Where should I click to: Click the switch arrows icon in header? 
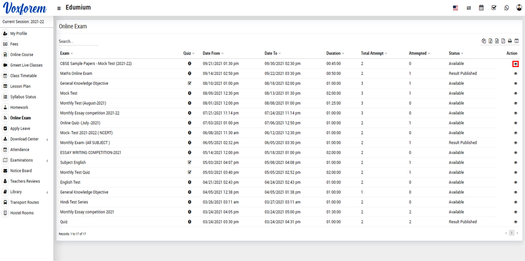(x=468, y=8)
